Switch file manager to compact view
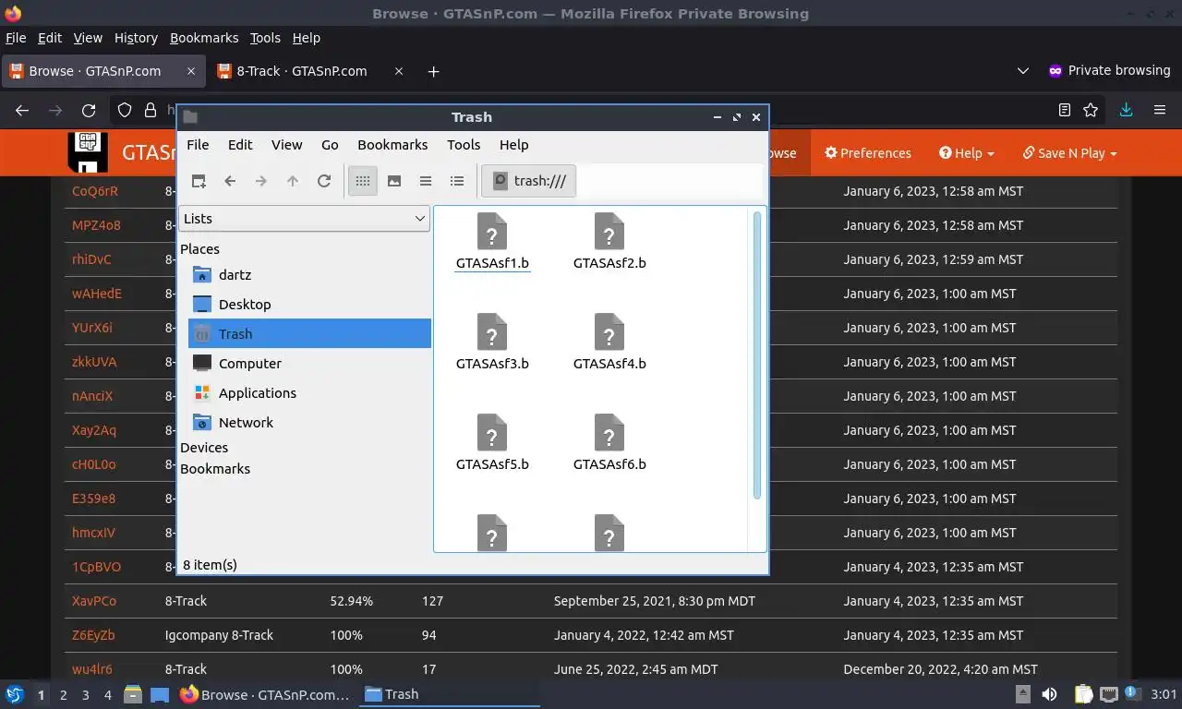Screen dimensions: 1182x709 426,181
